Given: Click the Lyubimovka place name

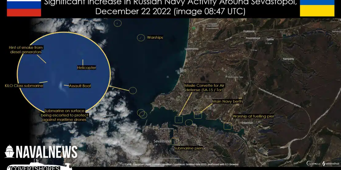Looking at the screenshot, I should point(191,49).
